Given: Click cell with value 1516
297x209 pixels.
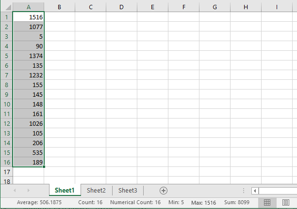Looking at the screenshot, I should point(29,17).
